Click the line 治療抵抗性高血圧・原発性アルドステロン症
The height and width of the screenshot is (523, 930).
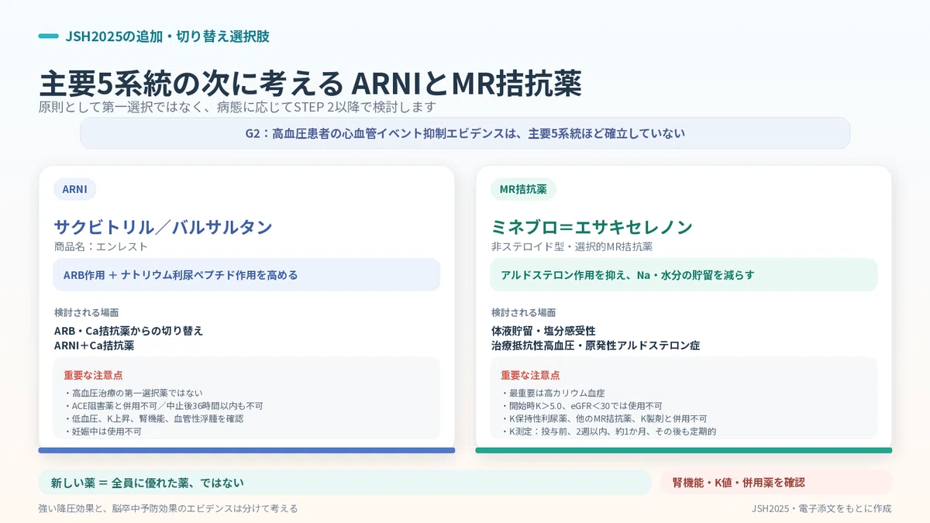595,346
